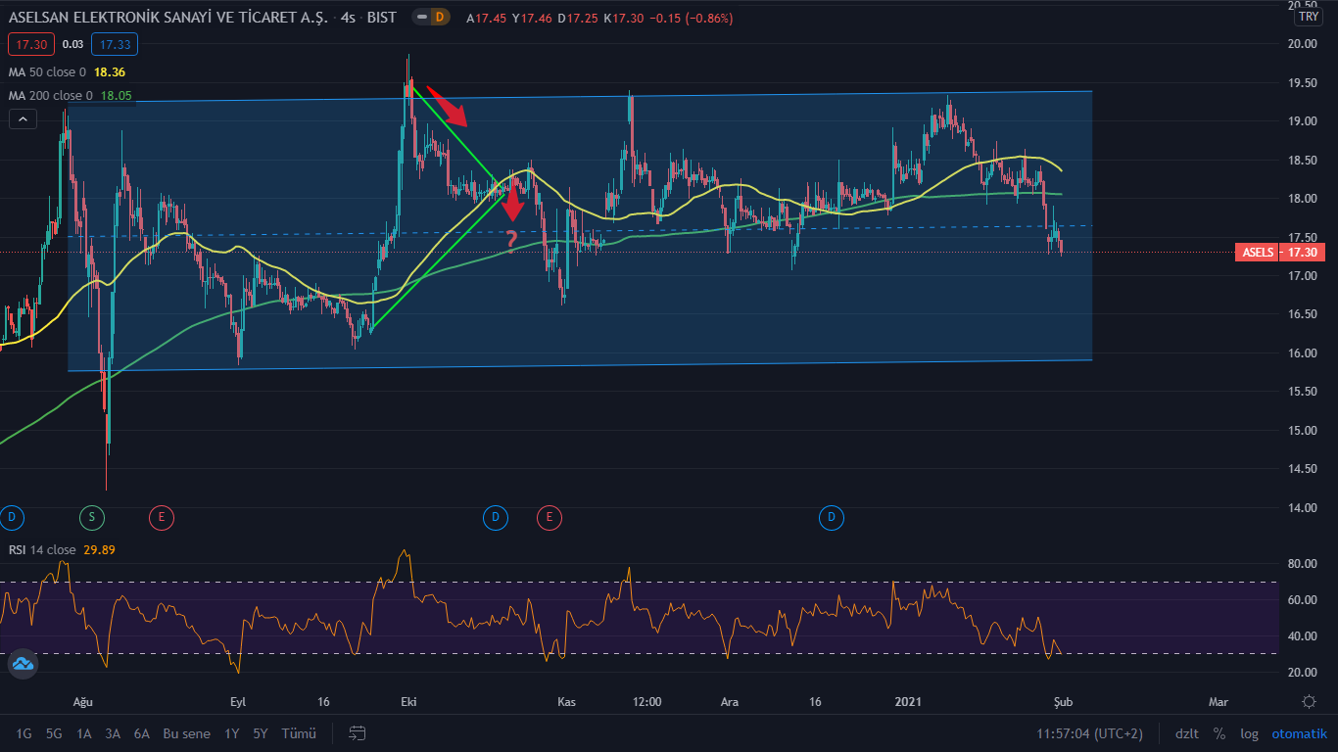The width and height of the screenshot is (1338, 752).
Task: Click the red ASELS 17.30 price label
Action: coord(1281,253)
